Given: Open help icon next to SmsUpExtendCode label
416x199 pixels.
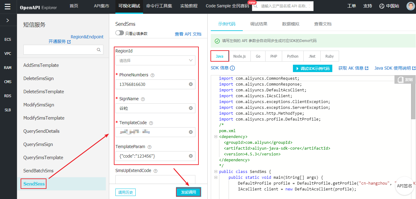Looking at the screenshot, I should point(155,171).
